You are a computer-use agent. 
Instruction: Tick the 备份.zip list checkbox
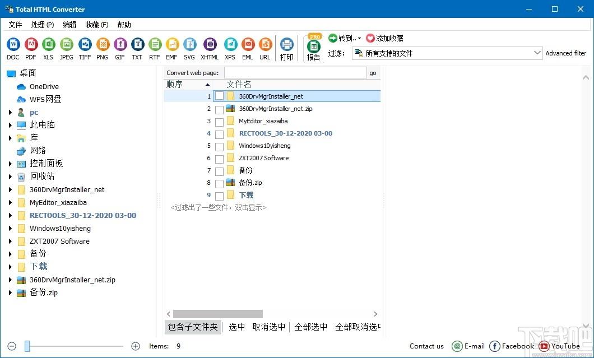(219, 184)
